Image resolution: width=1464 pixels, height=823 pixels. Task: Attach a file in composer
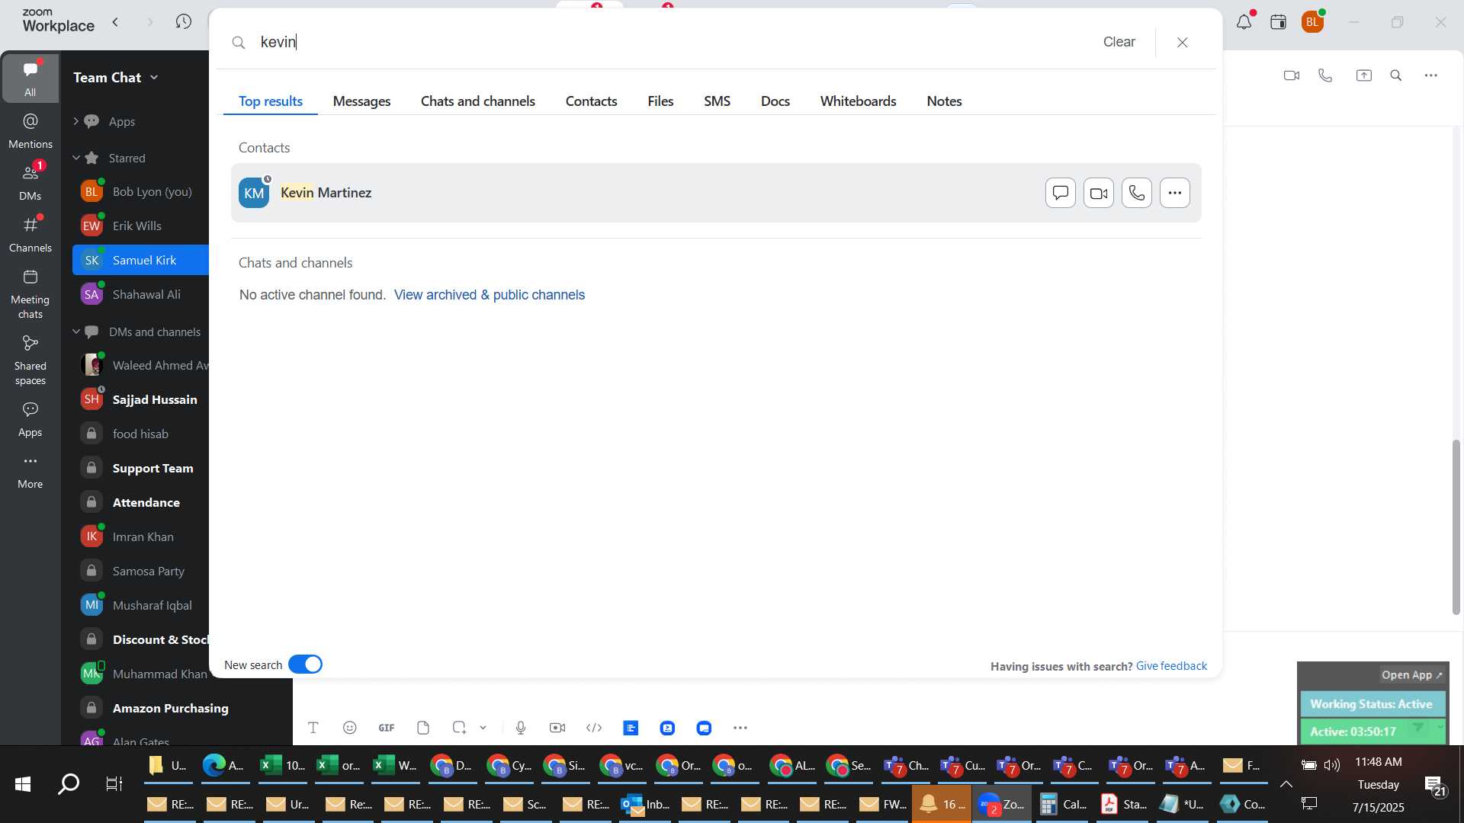click(423, 728)
